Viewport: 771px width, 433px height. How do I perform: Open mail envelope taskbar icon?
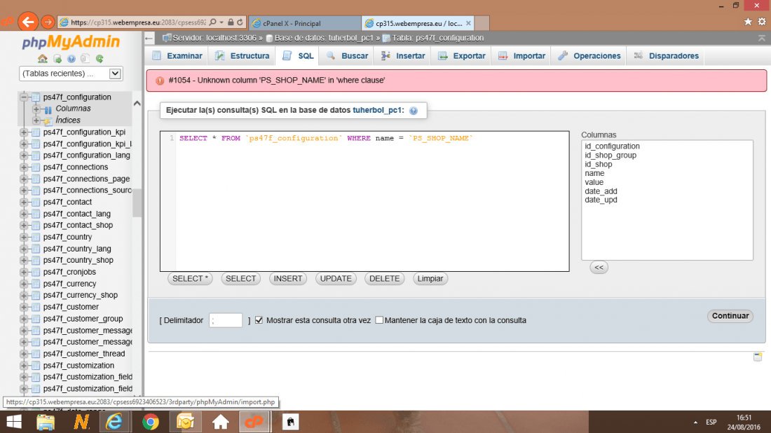coord(185,422)
